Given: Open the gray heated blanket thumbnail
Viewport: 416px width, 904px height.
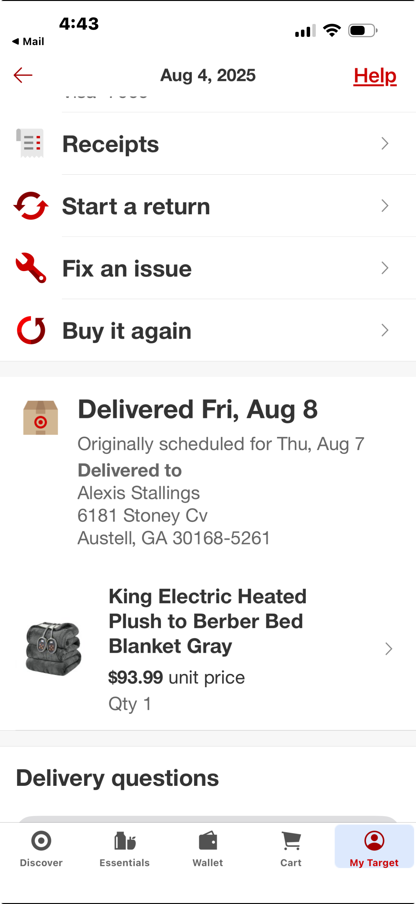Looking at the screenshot, I should (x=53, y=648).
